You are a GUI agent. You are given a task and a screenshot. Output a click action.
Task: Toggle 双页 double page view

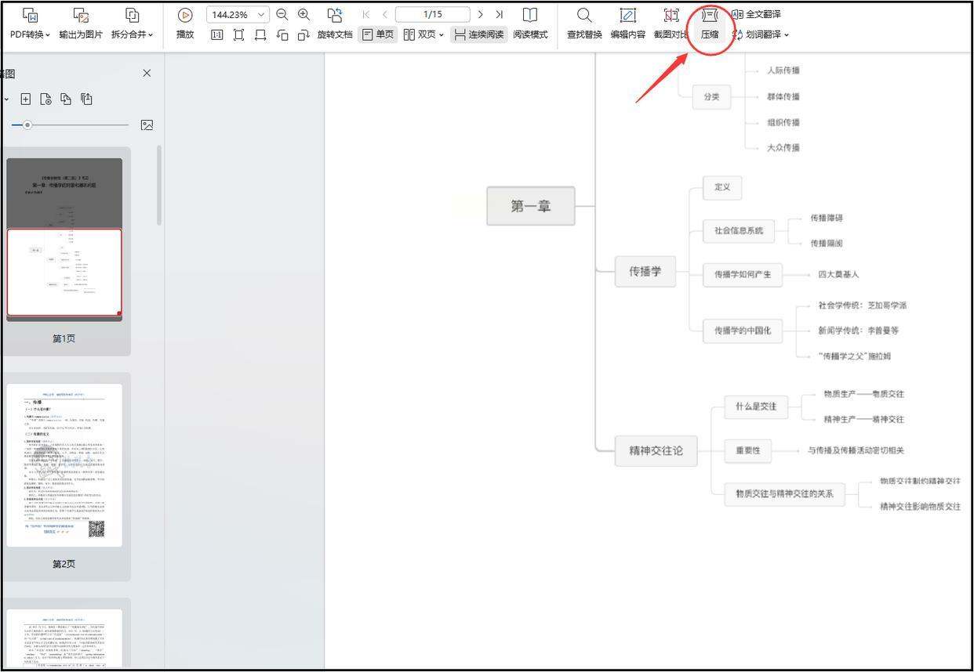pos(419,35)
